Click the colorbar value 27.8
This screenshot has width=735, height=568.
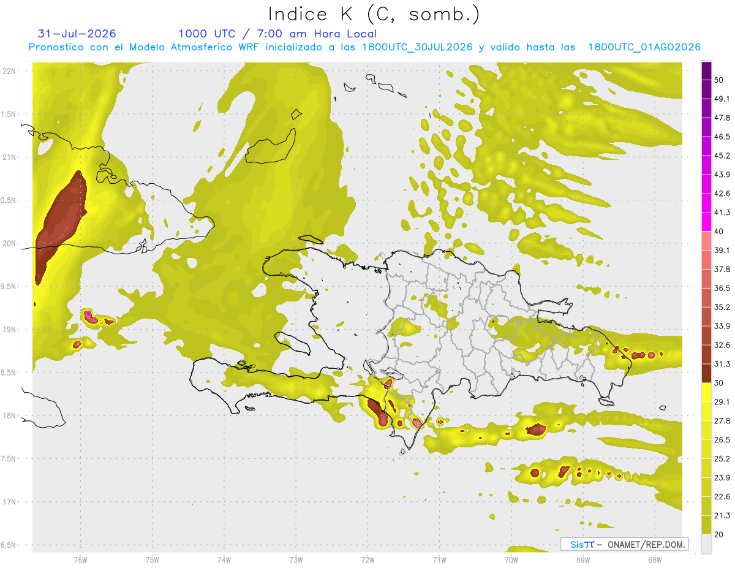(722, 421)
